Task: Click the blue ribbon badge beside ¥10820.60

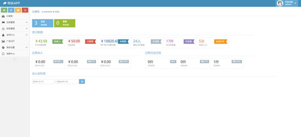Action: pyautogui.click(x=123, y=41)
